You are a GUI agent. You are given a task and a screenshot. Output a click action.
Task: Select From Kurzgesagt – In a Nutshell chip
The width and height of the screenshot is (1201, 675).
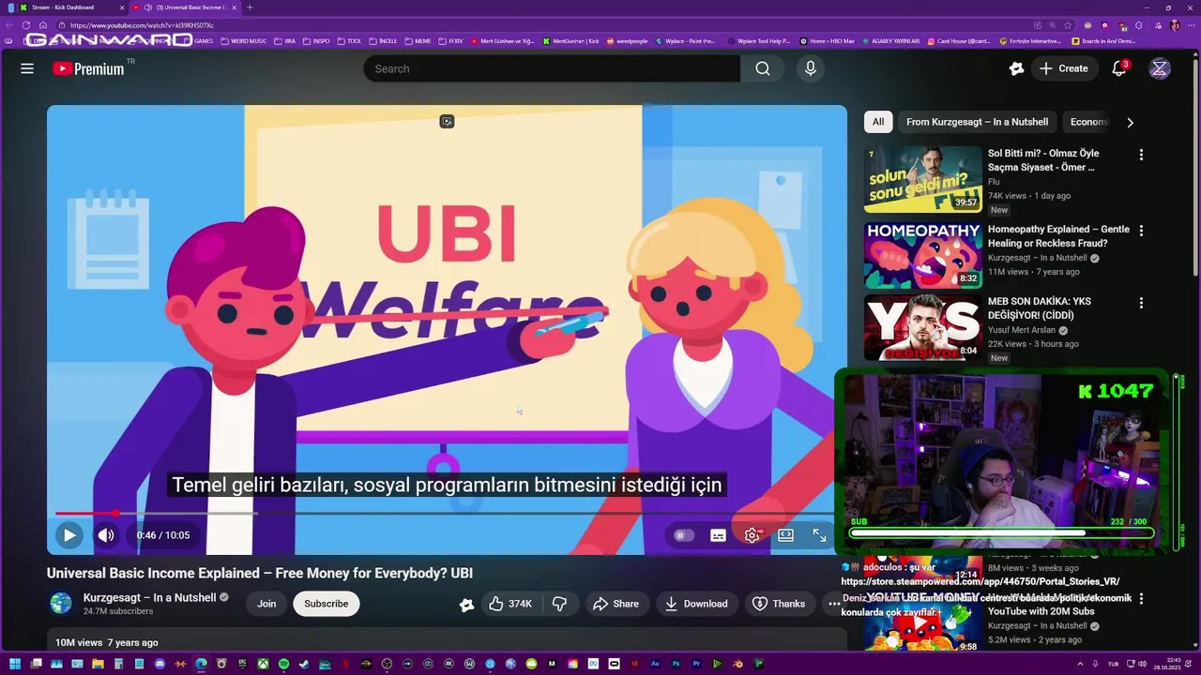[x=977, y=122]
